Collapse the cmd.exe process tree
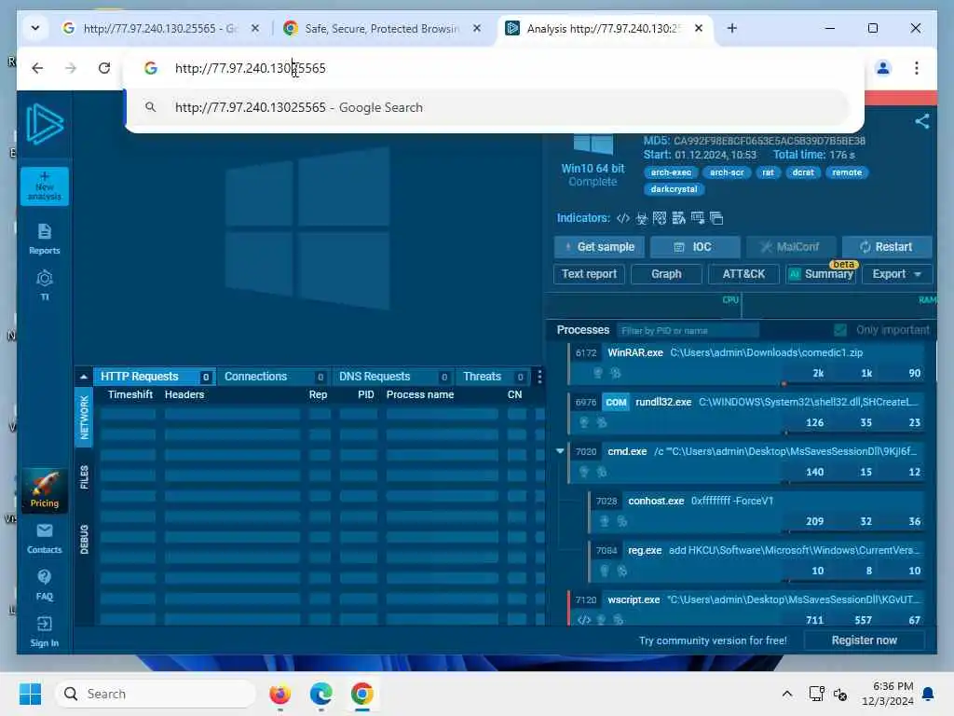This screenshot has width=954, height=716. click(x=560, y=451)
